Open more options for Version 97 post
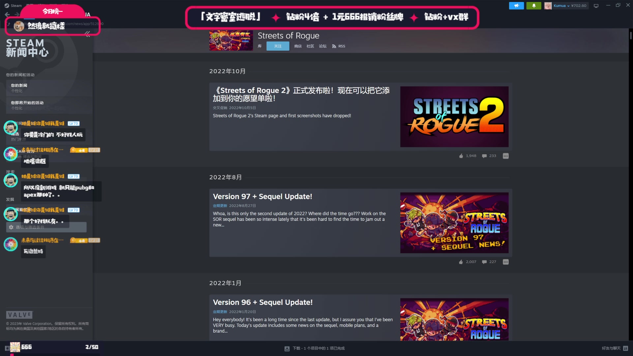The image size is (633, 356). click(x=506, y=262)
